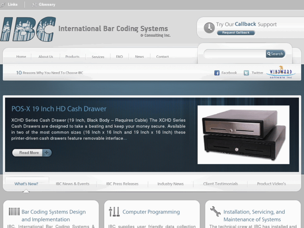The image size is (304, 228).
Task: Open the POS-X 19 Inch HD Cash Drawer heading
Action: 59,109
